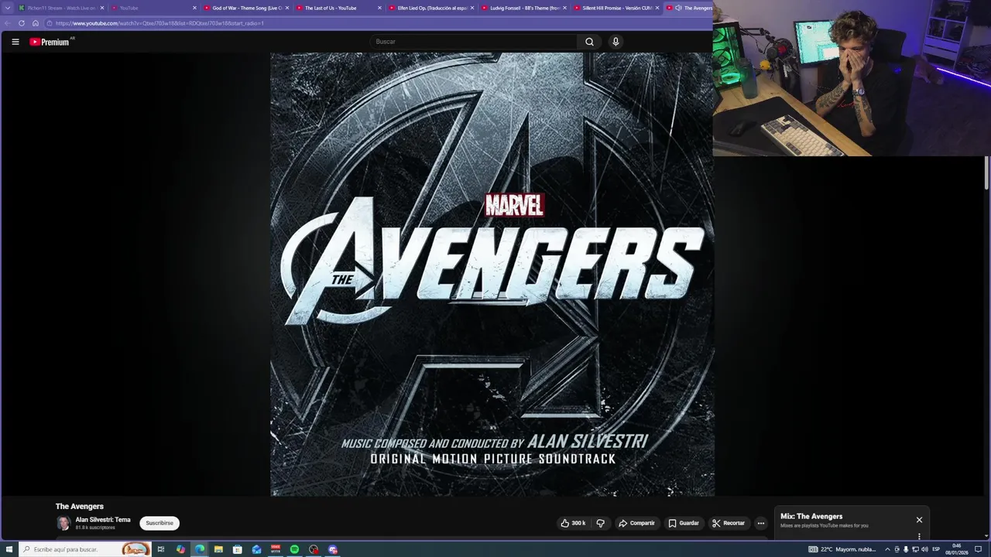This screenshot has width=991, height=557.
Task: Save the video with Guardar
Action: 684,523
